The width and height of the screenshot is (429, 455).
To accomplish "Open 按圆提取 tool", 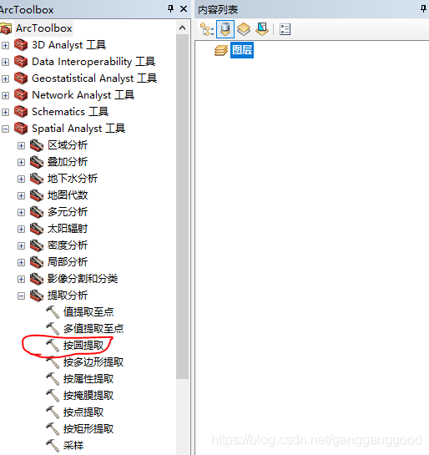I will (x=83, y=346).
